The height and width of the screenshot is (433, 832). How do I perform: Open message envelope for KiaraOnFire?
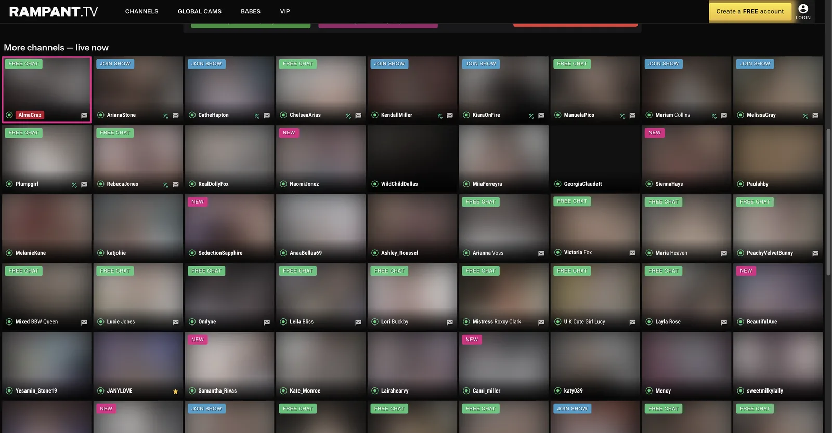coord(541,116)
